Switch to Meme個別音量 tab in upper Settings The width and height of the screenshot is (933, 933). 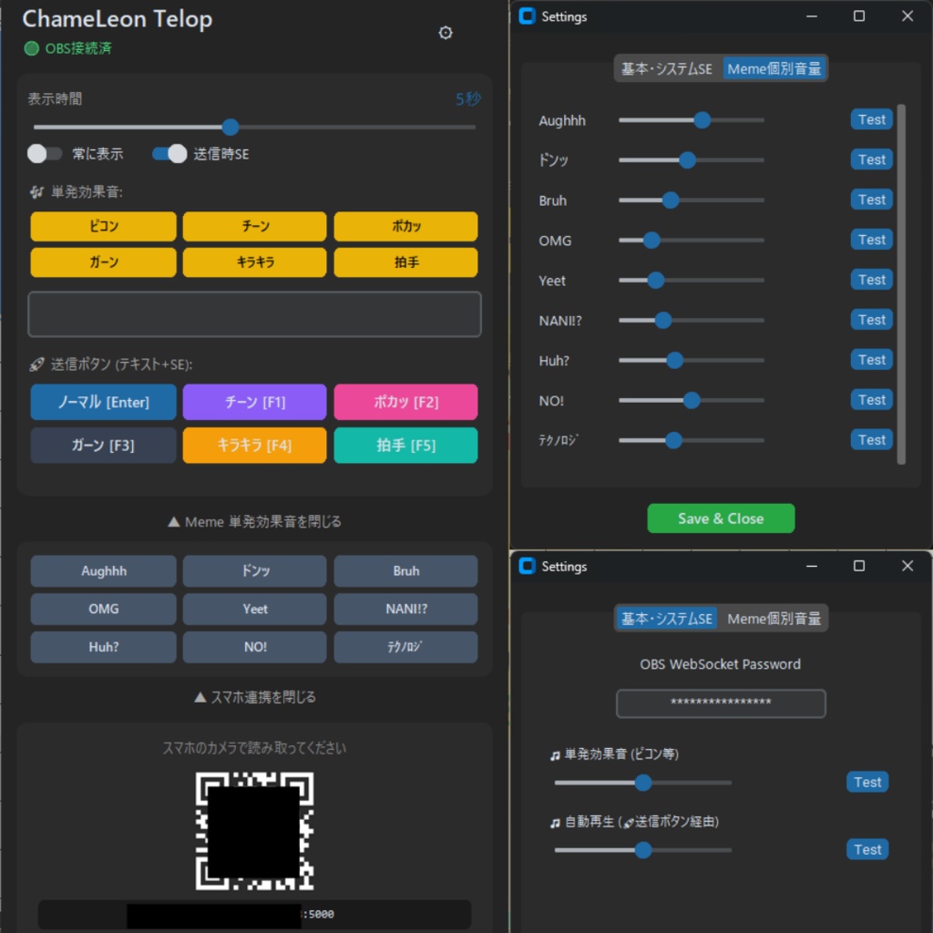(x=774, y=69)
